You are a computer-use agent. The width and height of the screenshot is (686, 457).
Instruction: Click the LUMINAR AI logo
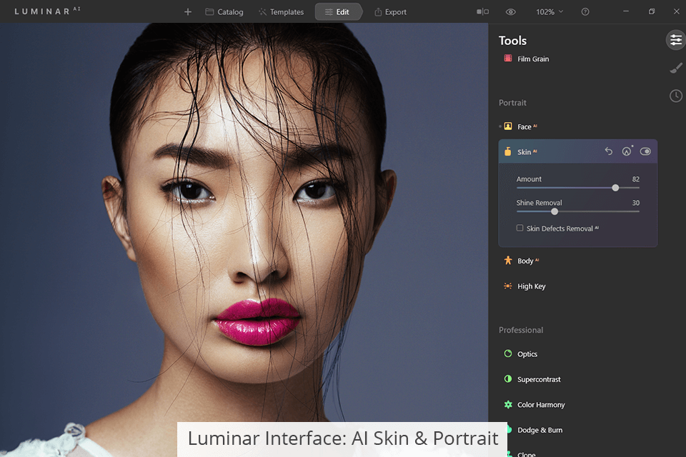pos(47,11)
